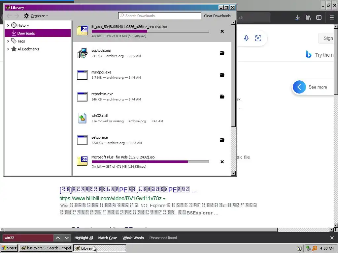This screenshot has height=253, width=338.
Task: Click the lh_usa_5048 download progress bar
Action: [150, 31]
